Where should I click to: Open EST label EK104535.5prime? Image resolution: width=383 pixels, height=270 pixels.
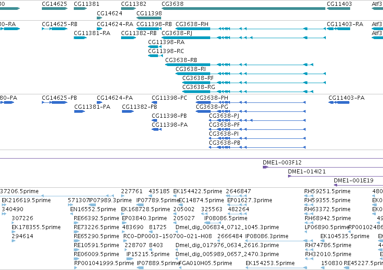[345, 236]
